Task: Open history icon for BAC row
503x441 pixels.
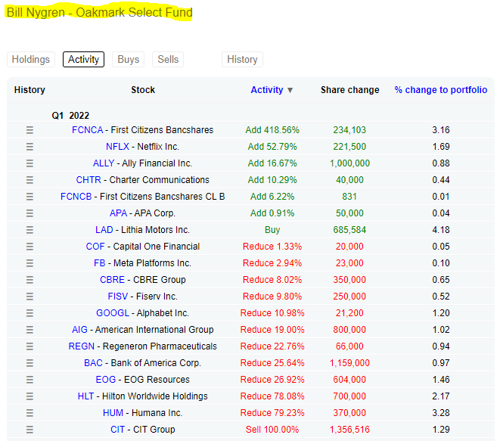Action: [x=29, y=363]
